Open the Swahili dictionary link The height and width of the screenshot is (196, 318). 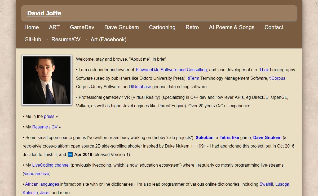[266, 184]
